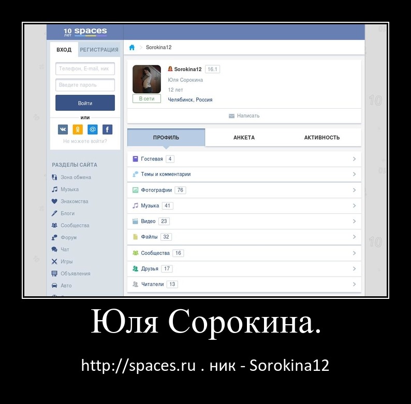411x404 pixels.
Task: Open the Форум section link
Action: pos(69,237)
